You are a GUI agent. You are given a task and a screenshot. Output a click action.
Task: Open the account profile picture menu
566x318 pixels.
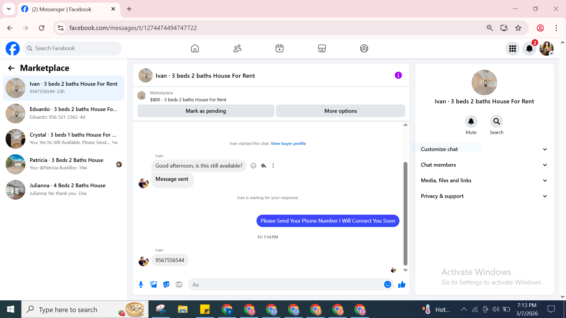coord(546,49)
